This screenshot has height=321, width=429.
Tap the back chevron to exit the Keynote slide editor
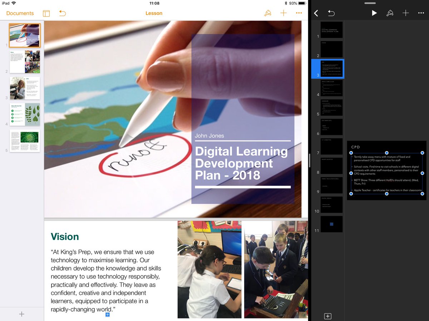click(316, 13)
